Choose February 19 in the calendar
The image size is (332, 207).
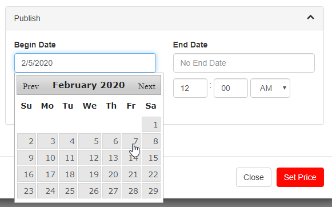tap(90, 174)
